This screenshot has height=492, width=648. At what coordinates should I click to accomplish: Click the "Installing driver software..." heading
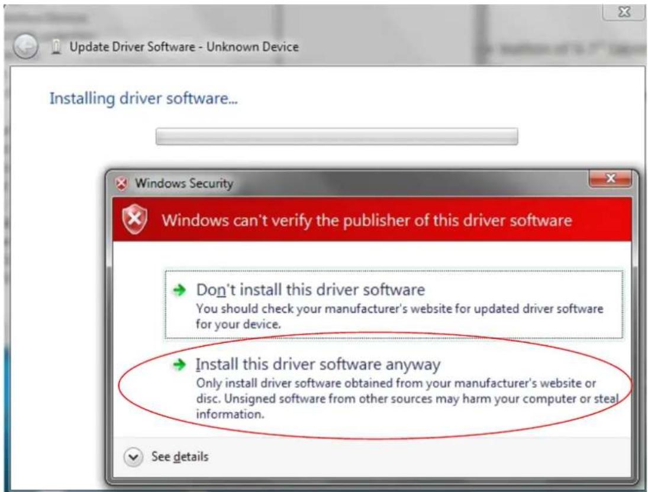143,99
